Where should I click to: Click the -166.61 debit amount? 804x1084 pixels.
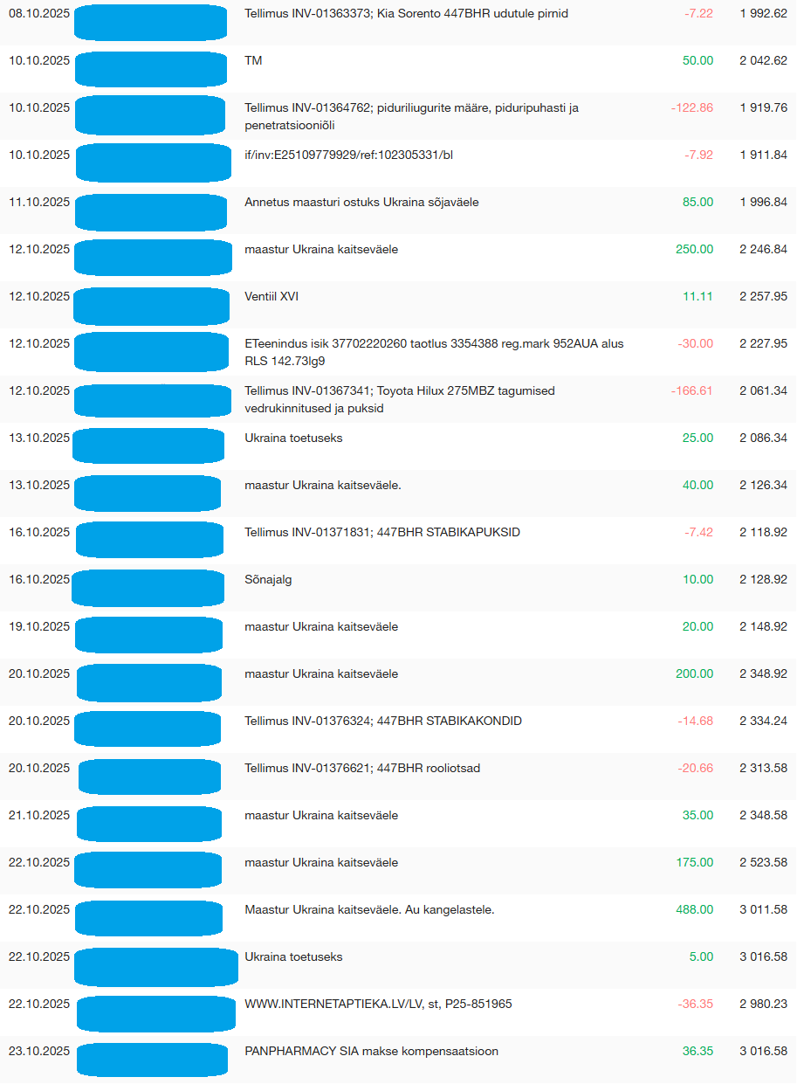[x=691, y=391]
